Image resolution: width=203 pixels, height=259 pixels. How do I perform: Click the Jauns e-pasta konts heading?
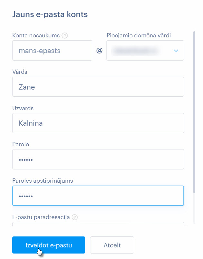50,14
